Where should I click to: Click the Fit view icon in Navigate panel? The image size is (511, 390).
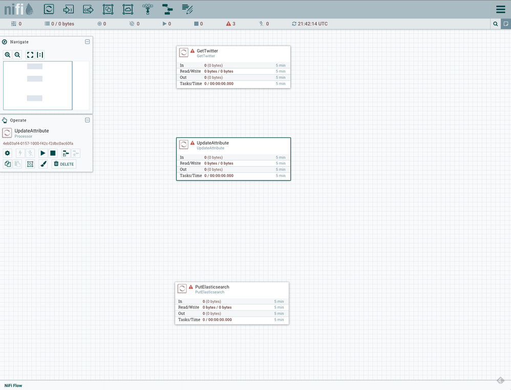tap(30, 54)
